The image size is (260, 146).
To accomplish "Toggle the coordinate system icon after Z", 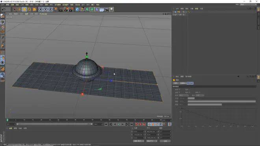I will point(56,9).
